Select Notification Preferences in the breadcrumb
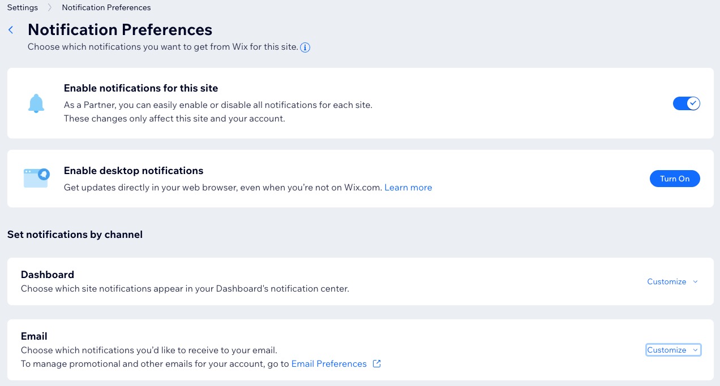Image resolution: width=720 pixels, height=386 pixels. [106, 7]
